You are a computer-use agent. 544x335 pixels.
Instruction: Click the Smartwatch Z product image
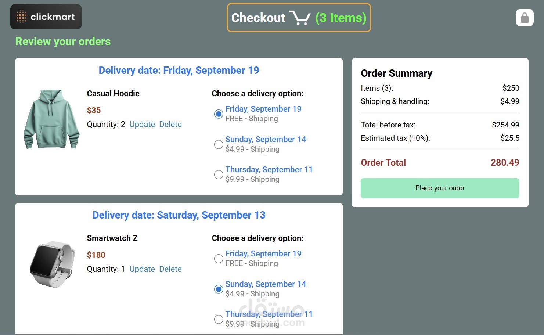click(x=52, y=264)
